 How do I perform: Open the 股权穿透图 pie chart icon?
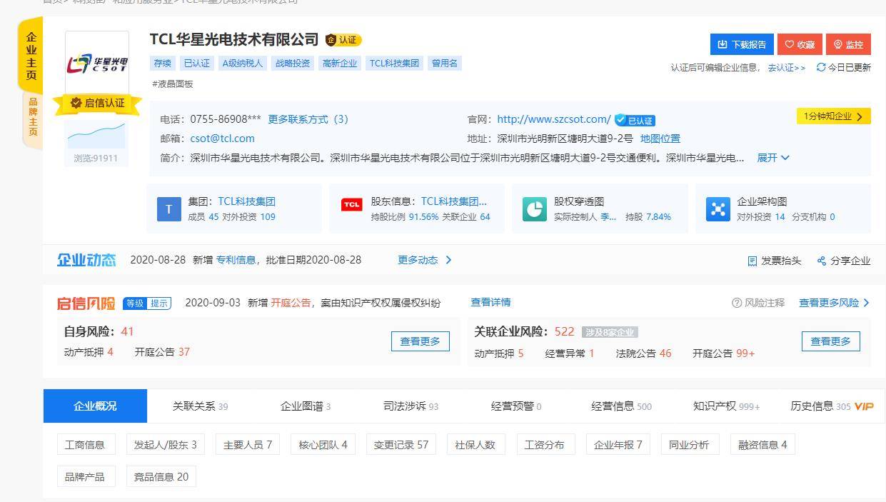[x=534, y=208]
